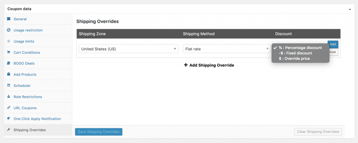Collapse the Coupon data panel
The width and height of the screenshot is (358, 143).
(x=350, y=9)
